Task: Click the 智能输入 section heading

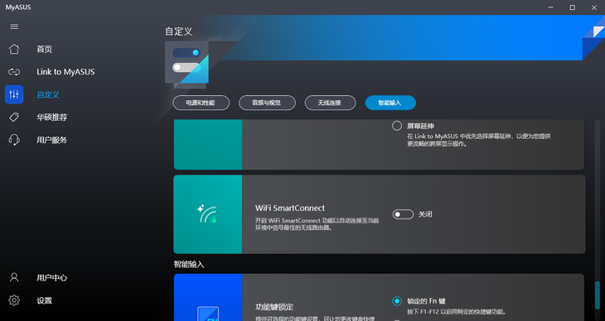Action: [189, 265]
